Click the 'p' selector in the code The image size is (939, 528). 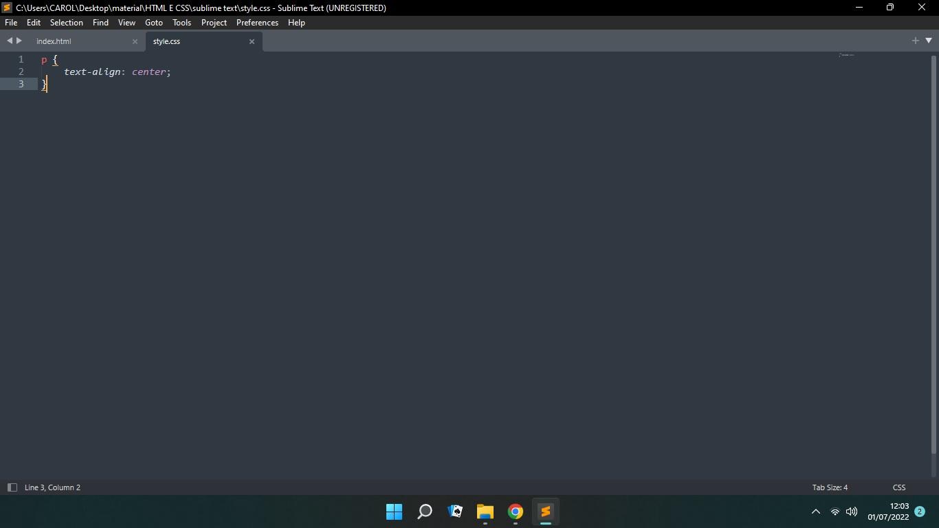pyautogui.click(x=44, y=60)
